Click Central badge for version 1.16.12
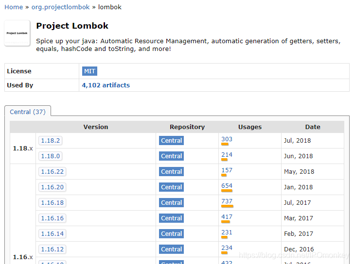Screen dimensions: 354x264 pyautogui.click(x=171, y=249)
